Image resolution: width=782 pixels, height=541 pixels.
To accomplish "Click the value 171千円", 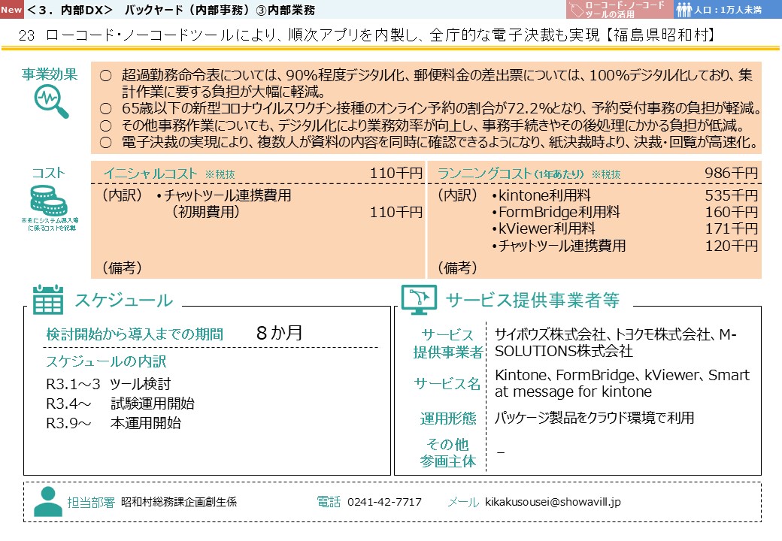I will click(x=731, y=228).
